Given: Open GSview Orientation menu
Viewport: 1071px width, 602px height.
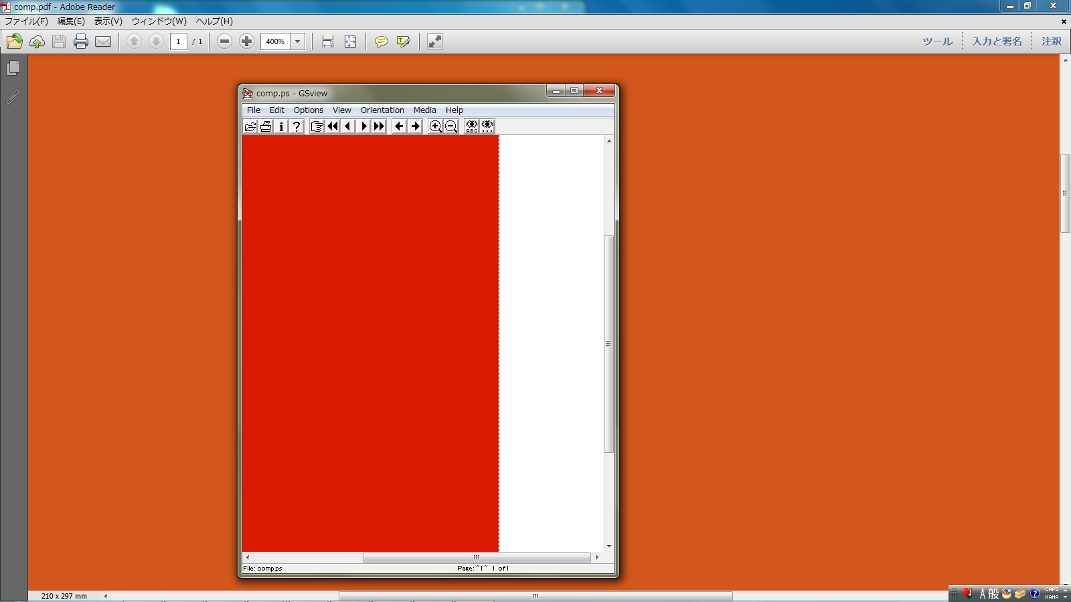Looking at the screenshot, I should tap(382, 110).
